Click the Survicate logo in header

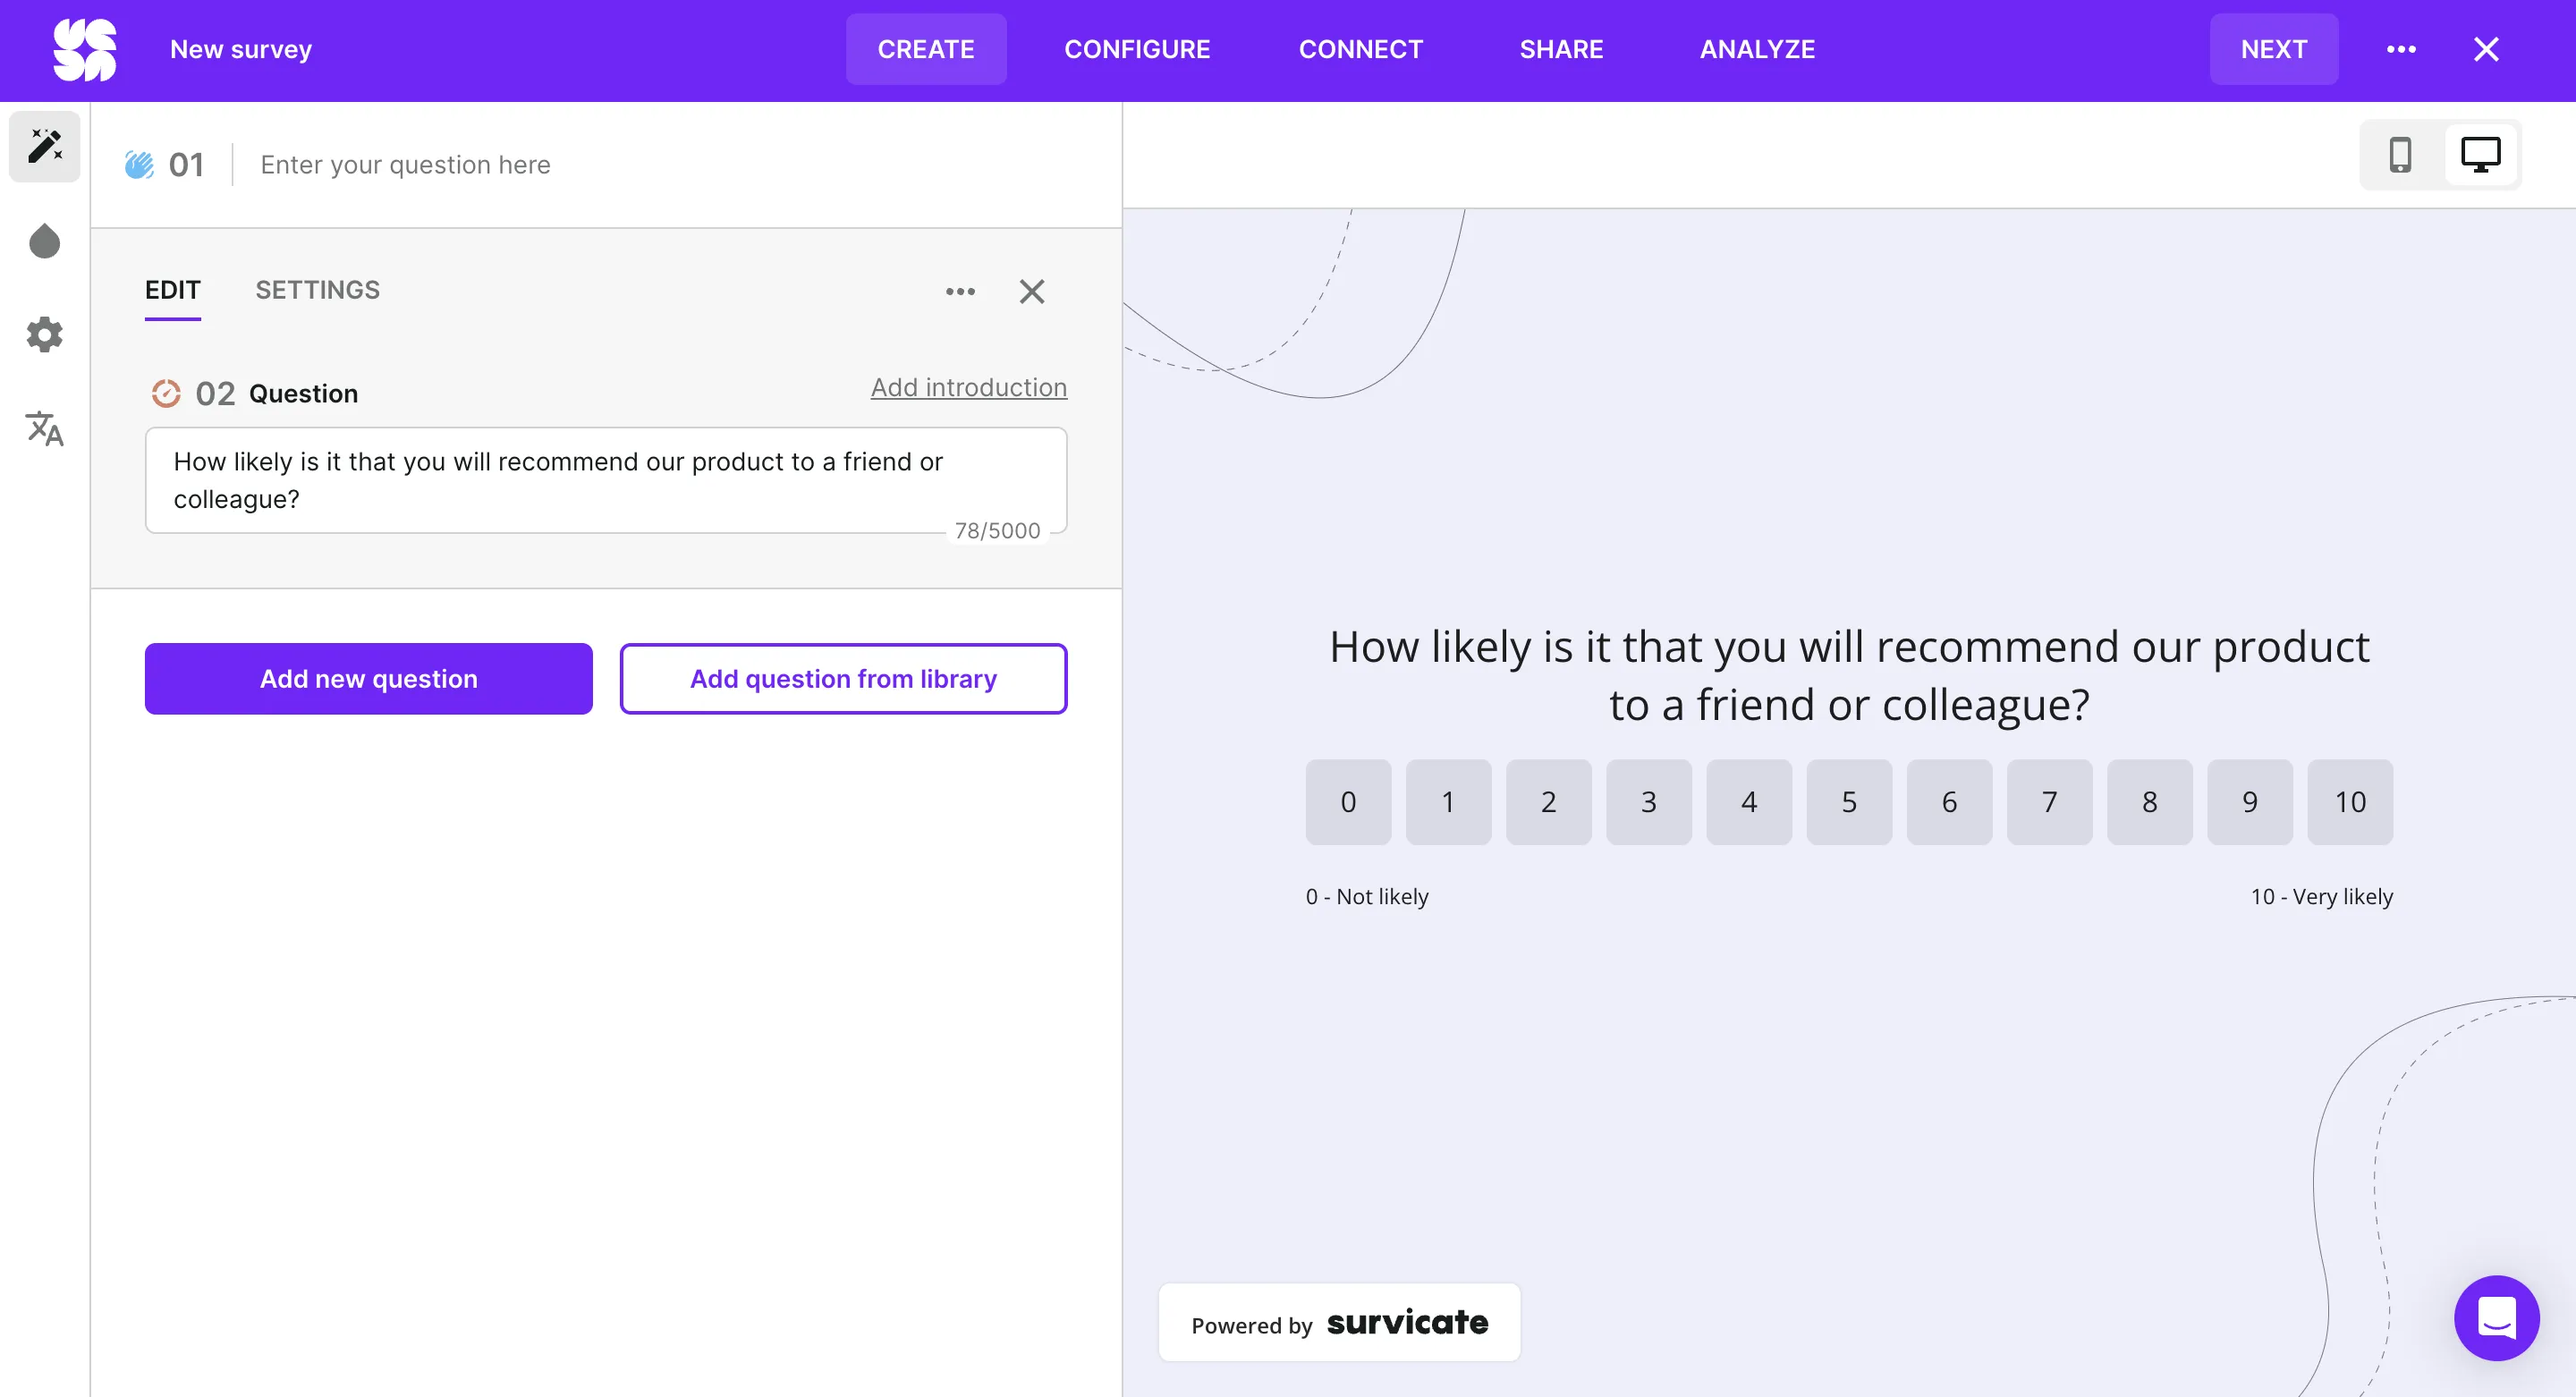[85, 49]
